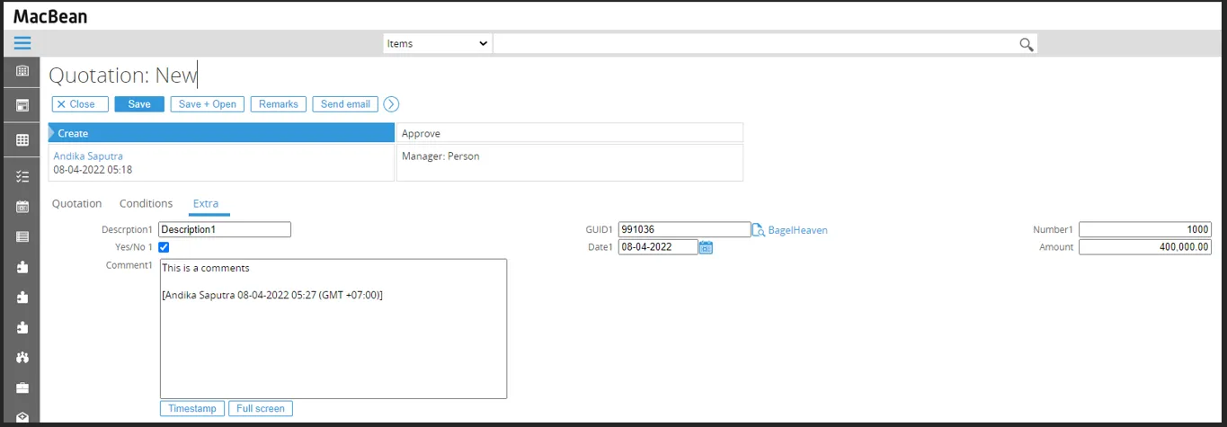Select the Create workflow stage
Viewport: 1227px width, 427px height.
(x=221, y=133)
